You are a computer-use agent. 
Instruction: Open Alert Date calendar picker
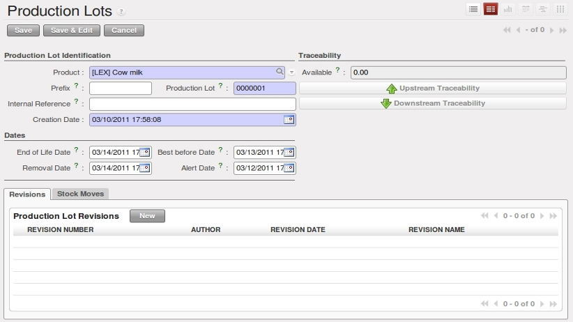coord(289,168)
